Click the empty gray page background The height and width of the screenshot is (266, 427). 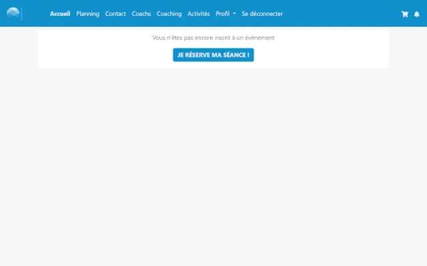point(213,166)
